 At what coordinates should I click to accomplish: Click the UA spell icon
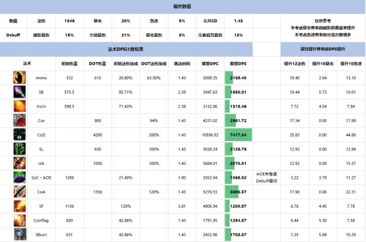click(20, 164)
